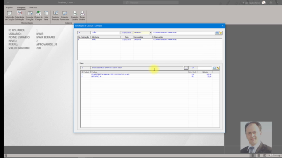The width and height of the screenshot is (282, 158).
Task: Save the solicitação header with disk icon
Action: point(217,33)
